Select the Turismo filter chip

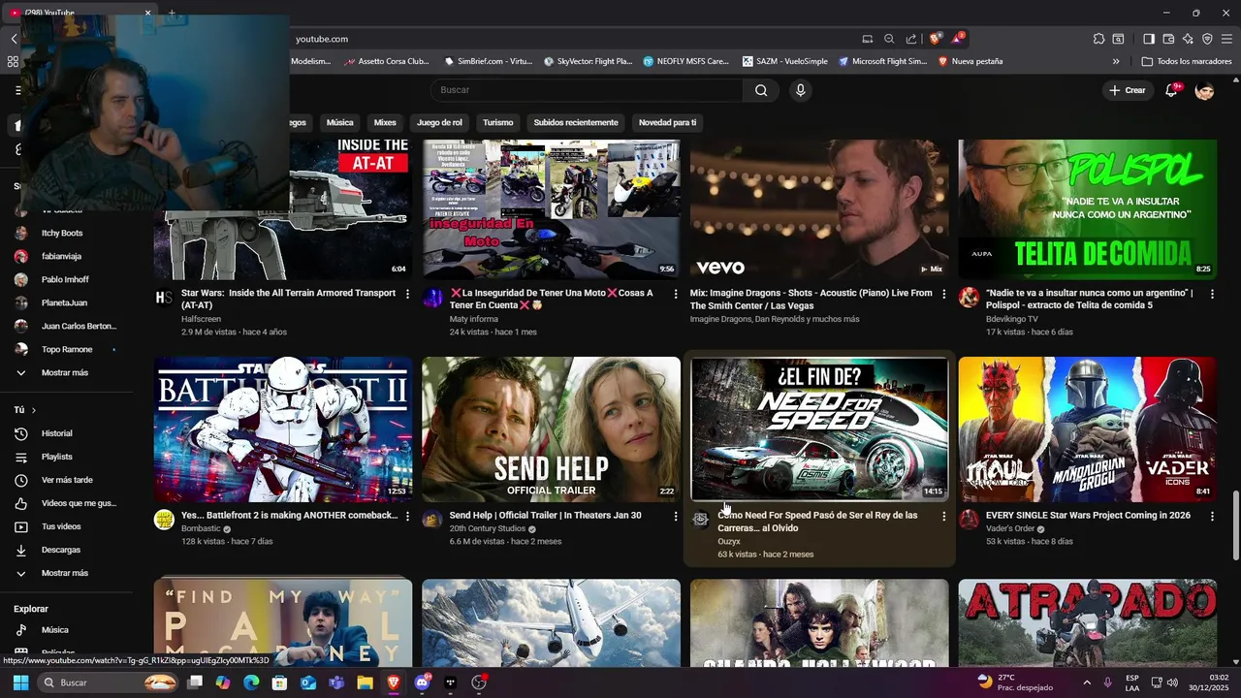point(497,123)
